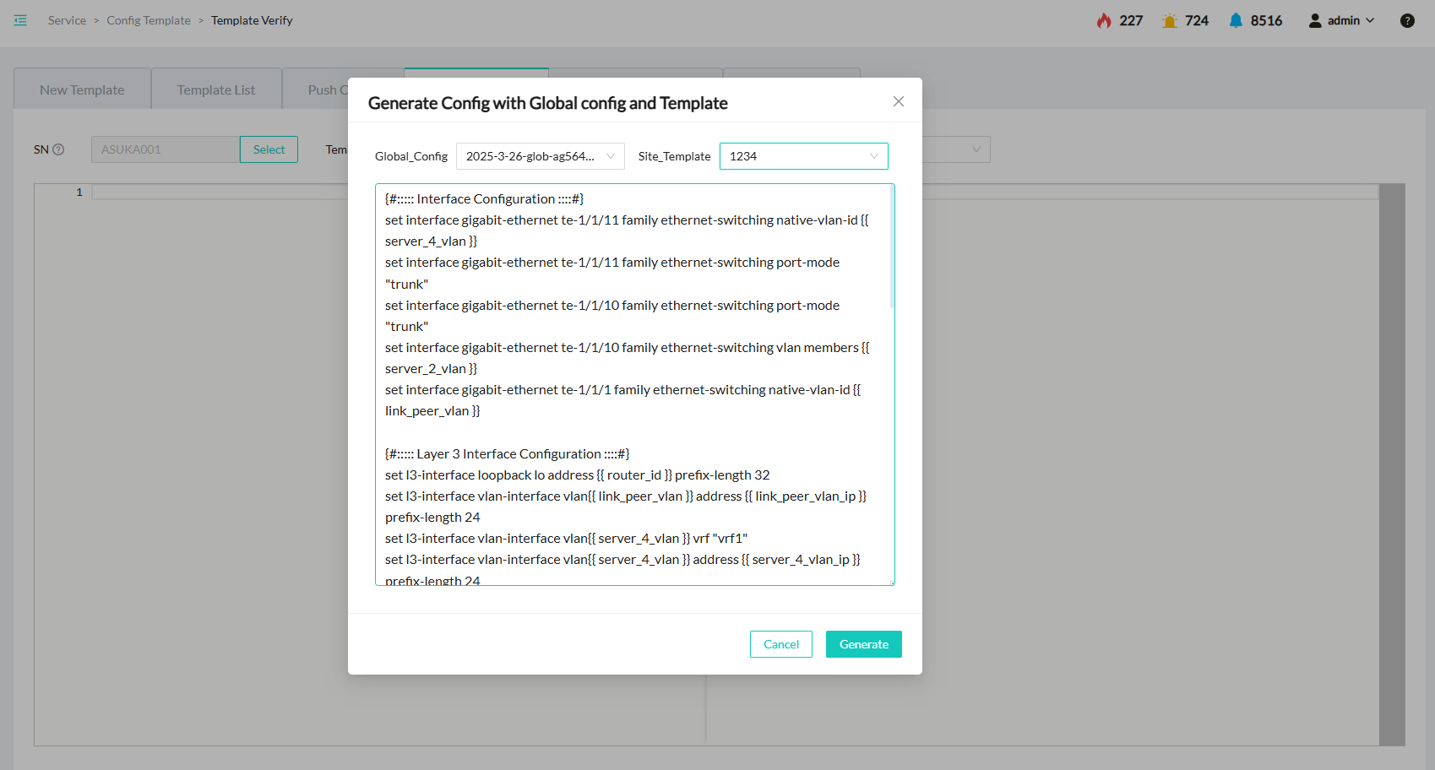Click the orange warning alarm icon
The image size is (1435, 770).
click(x=1169, y=20)
